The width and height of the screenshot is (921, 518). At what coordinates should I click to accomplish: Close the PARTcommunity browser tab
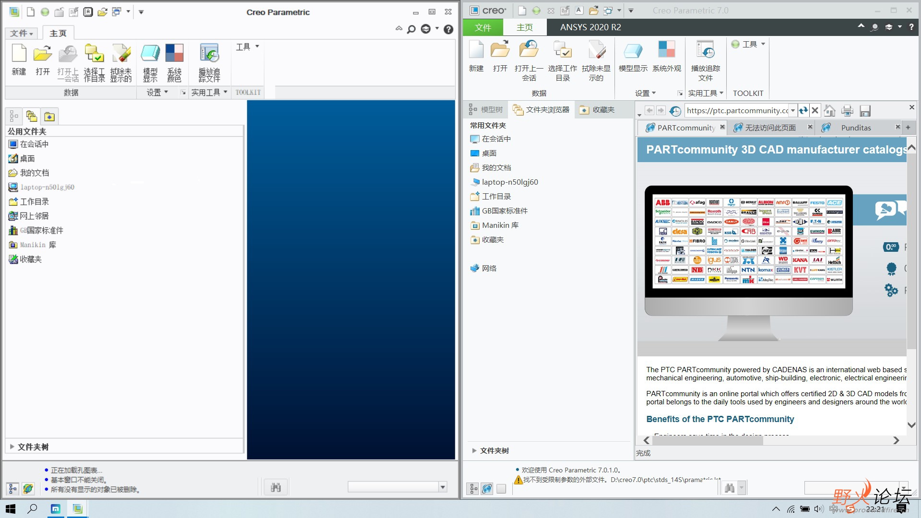click(722, 127)
